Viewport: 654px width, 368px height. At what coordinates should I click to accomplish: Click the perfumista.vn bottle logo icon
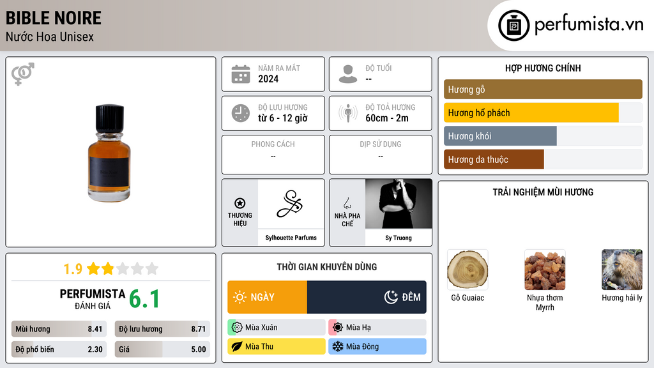click(513, 26)
